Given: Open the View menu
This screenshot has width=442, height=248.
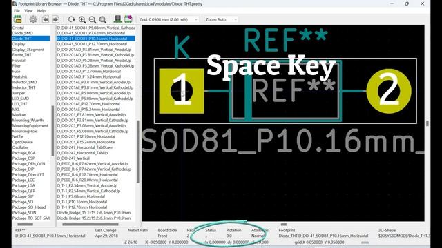Looking at the screenshot, I should [28, 11].
